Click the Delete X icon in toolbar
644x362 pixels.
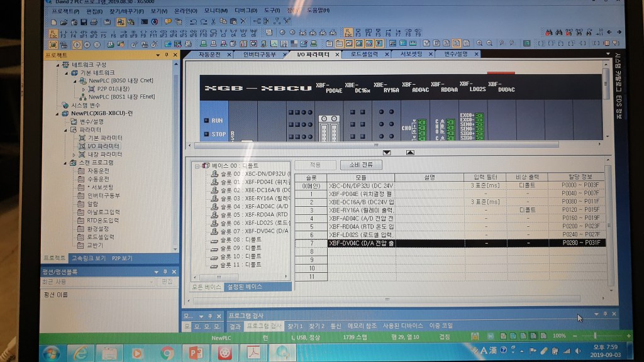pyautogui.click(x=243, y=22)
